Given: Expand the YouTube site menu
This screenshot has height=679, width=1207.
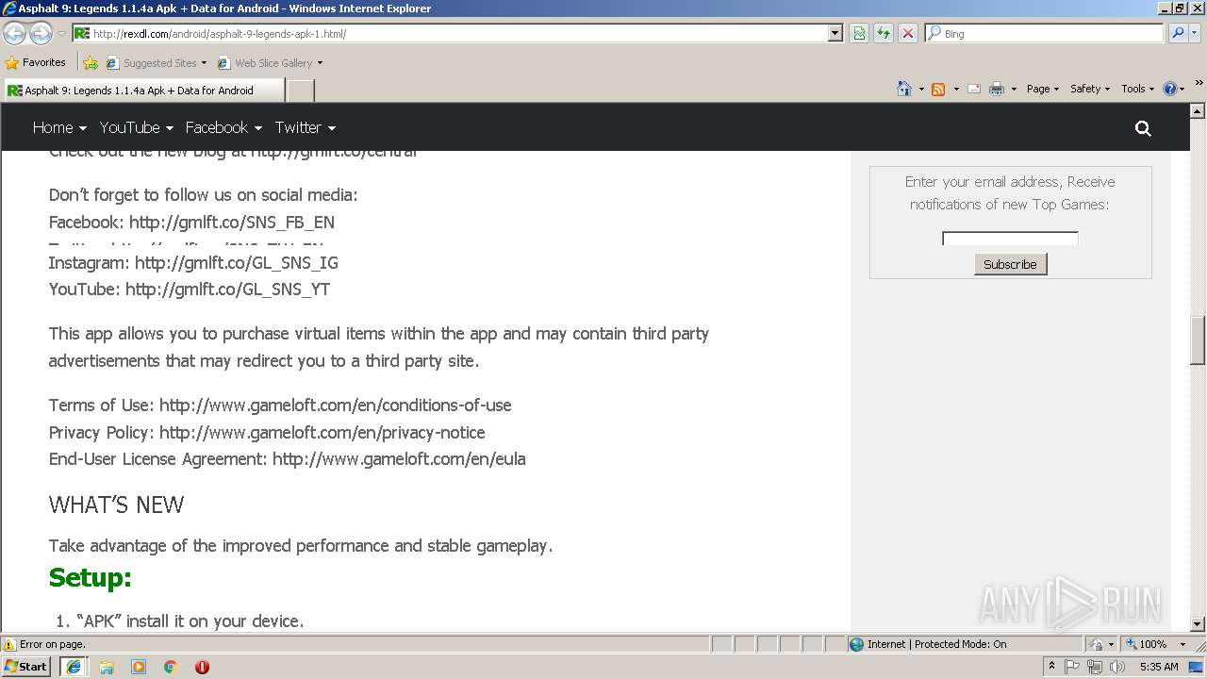Looking at the screenshot, I should point(137,127).
